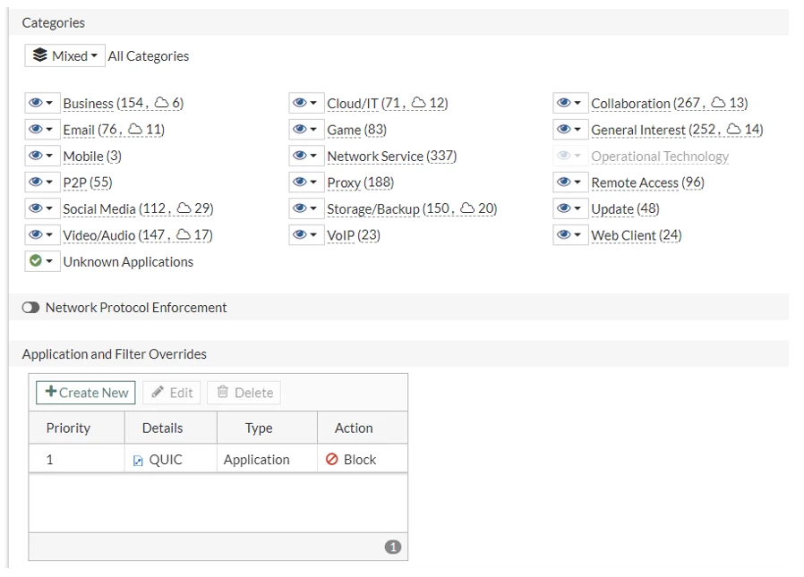Click the eye monitor icon beside Email

tap(36, 129)
